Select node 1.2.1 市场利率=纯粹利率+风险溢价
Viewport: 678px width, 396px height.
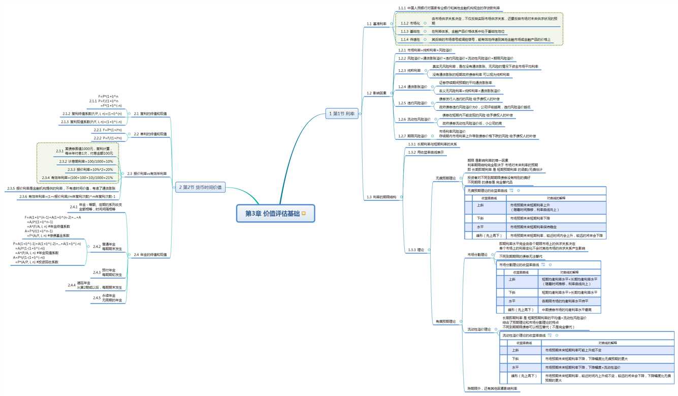pos(426,50)
